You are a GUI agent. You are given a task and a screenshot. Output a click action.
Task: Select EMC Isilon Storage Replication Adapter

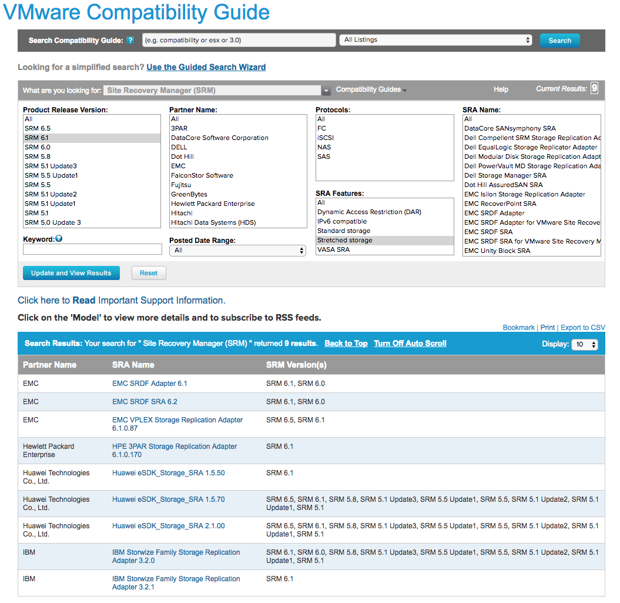[532, 194]
